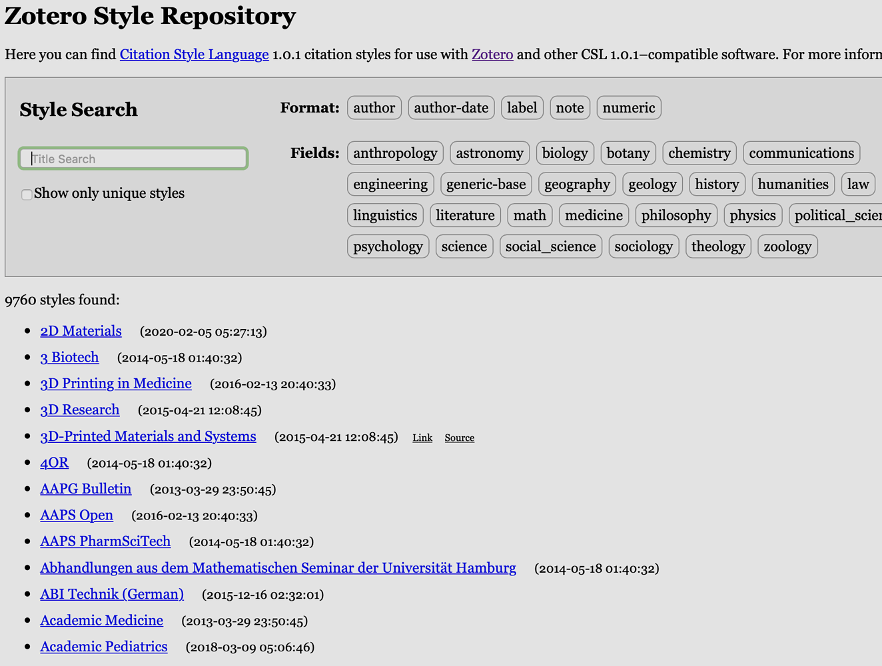Open the 2D Materials style
Screen dimensions: 882x666
[x=81, y=331]
